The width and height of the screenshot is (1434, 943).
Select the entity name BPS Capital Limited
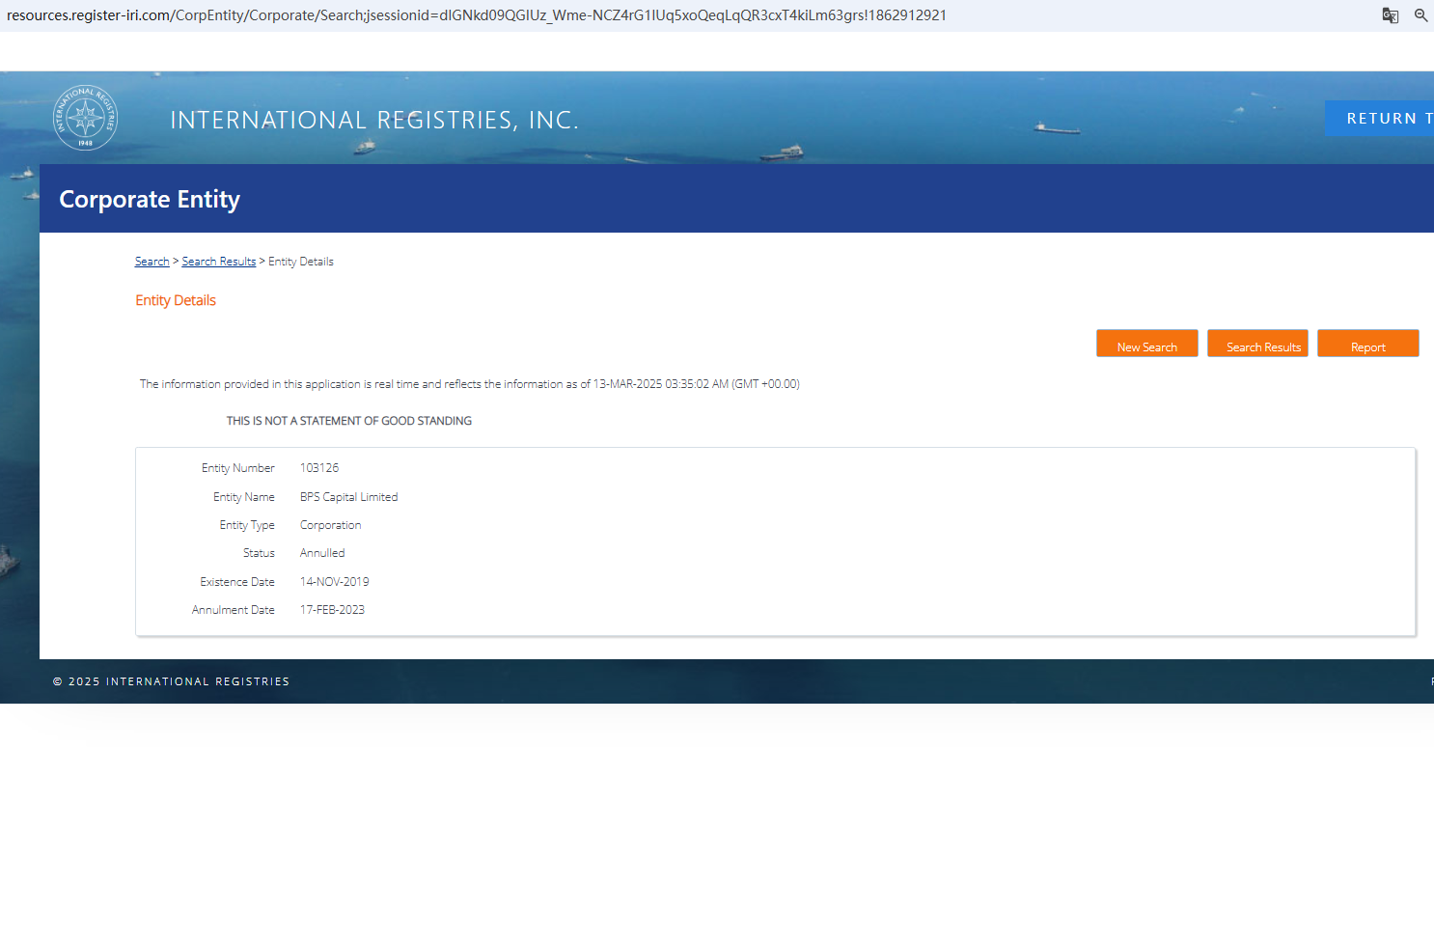(x=348, y=497)
